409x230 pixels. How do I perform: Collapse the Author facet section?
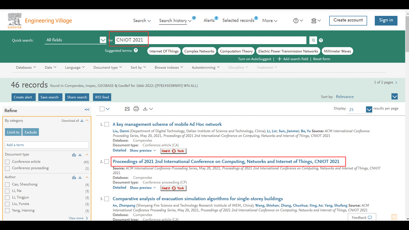pos(87,177)
